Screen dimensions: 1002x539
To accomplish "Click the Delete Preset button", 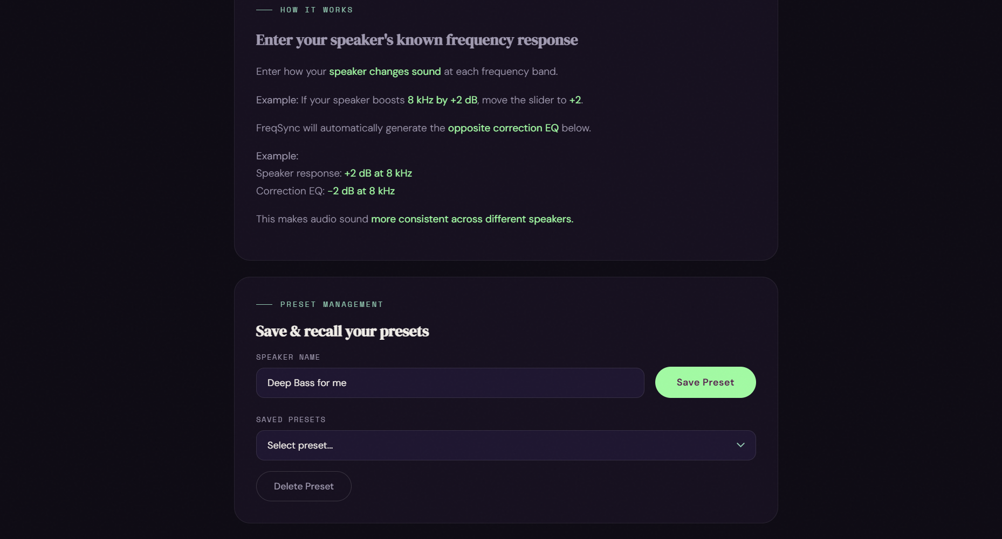I will tap(304, 486).
